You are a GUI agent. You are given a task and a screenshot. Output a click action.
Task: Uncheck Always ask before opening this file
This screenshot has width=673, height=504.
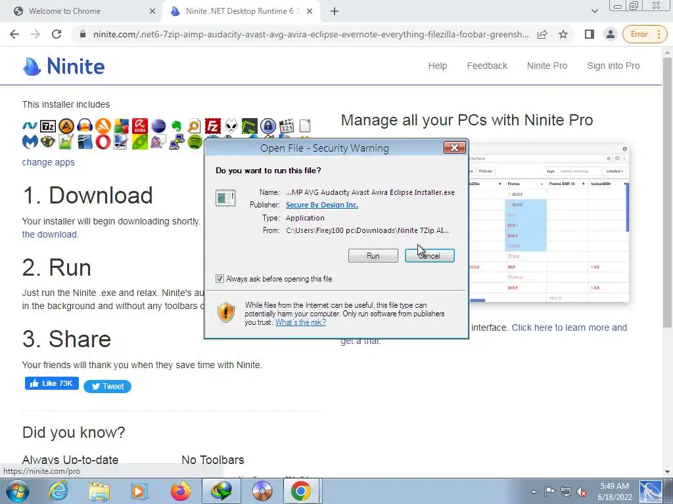coord(220,279)
